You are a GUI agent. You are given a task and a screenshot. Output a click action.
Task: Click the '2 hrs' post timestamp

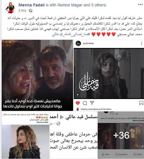click(x=22, y=11)
